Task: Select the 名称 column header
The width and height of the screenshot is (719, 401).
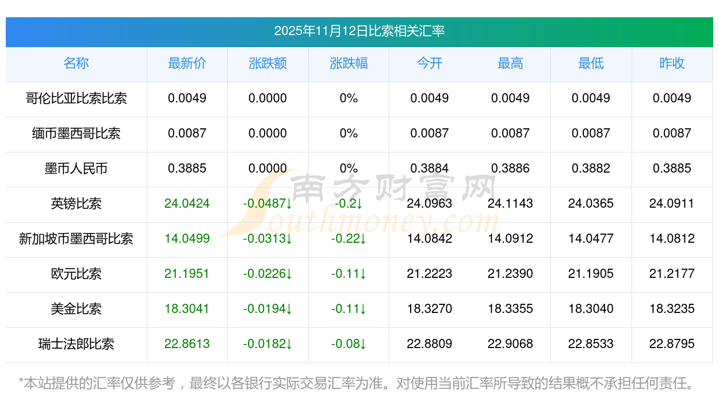Action: coord(76,63)
